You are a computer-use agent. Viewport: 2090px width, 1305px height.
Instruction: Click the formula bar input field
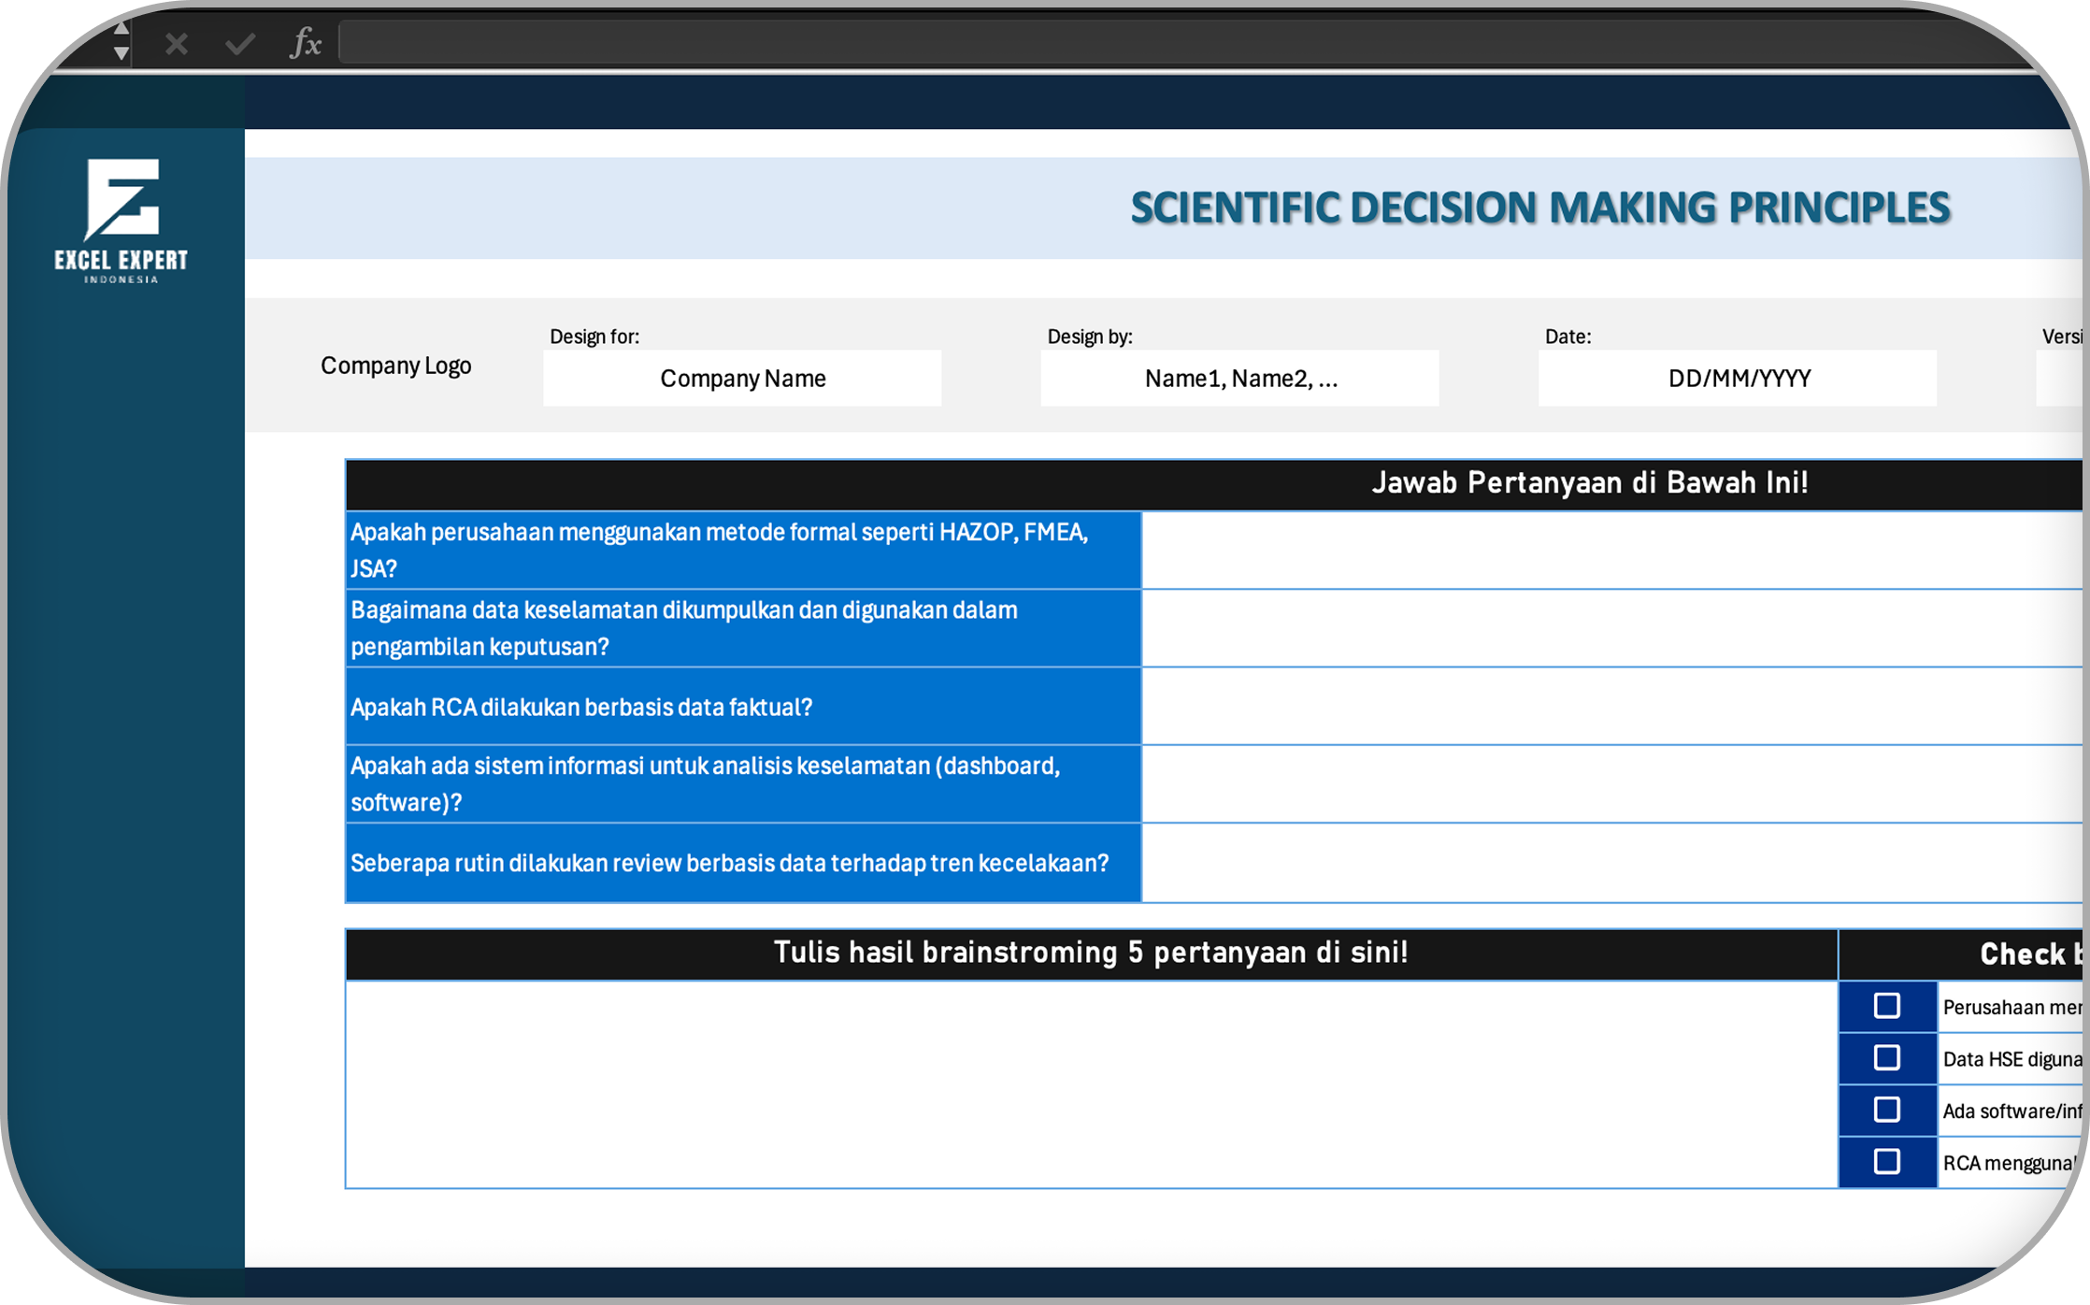[1122, 43]
